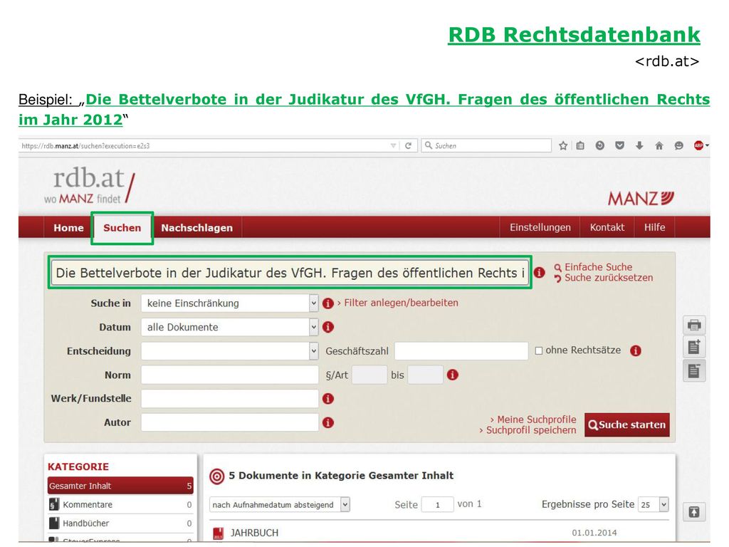Select Handbücher category
The height and width of the screenshot is (547, 729).
pos(120,523)
